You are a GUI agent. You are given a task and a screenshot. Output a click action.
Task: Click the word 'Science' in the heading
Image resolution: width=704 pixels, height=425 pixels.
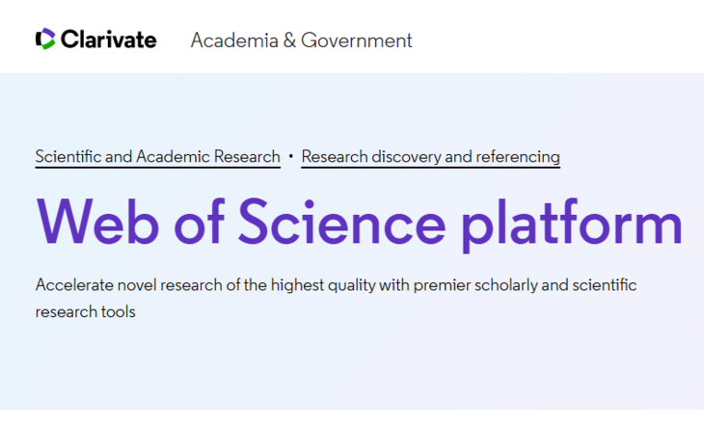coord(342,222)
